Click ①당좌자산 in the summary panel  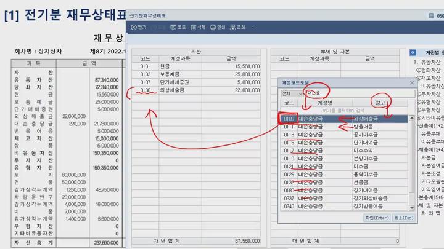click(x=429, y=69)
